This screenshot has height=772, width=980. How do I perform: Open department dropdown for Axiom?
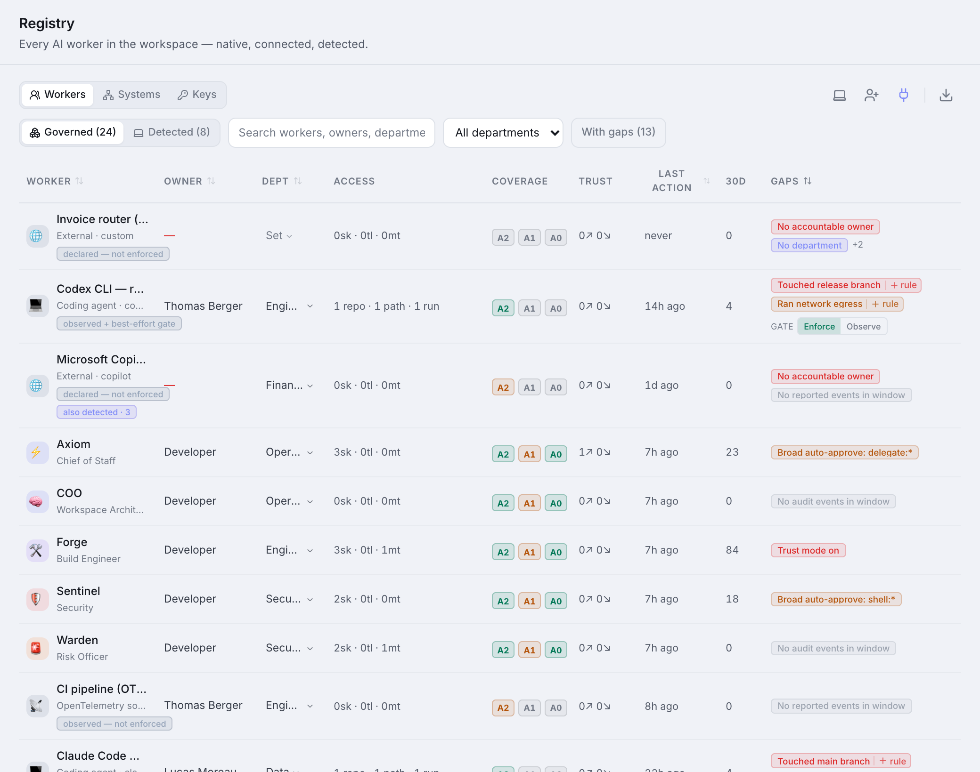coord(289,452)
